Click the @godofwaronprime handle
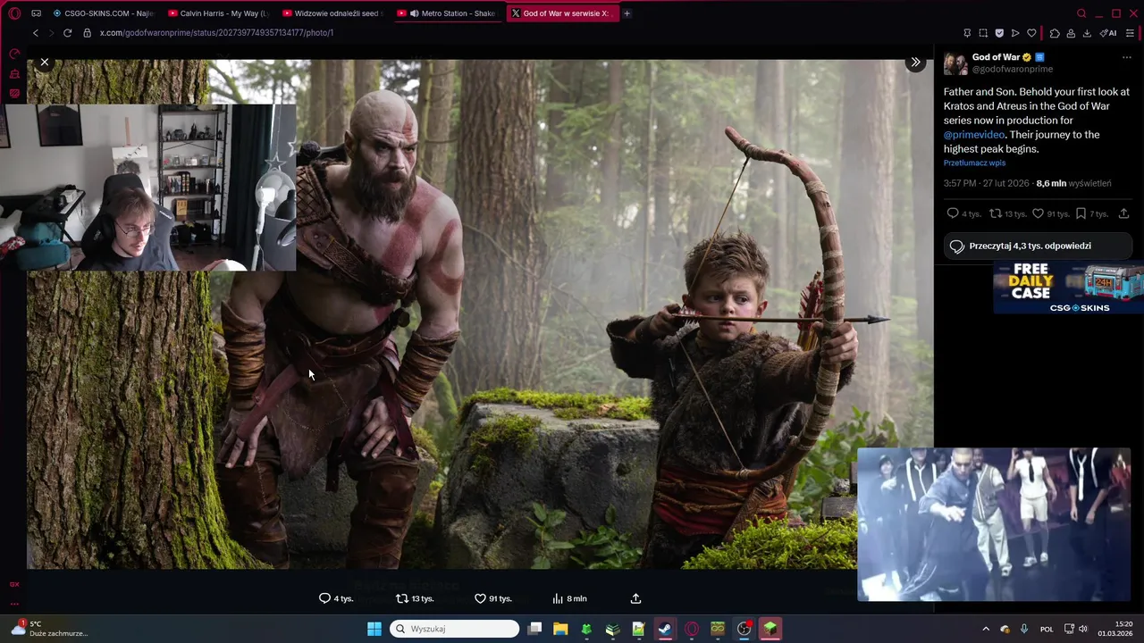The width and height of the screenshot is (1144, 643). [1012, 69]
